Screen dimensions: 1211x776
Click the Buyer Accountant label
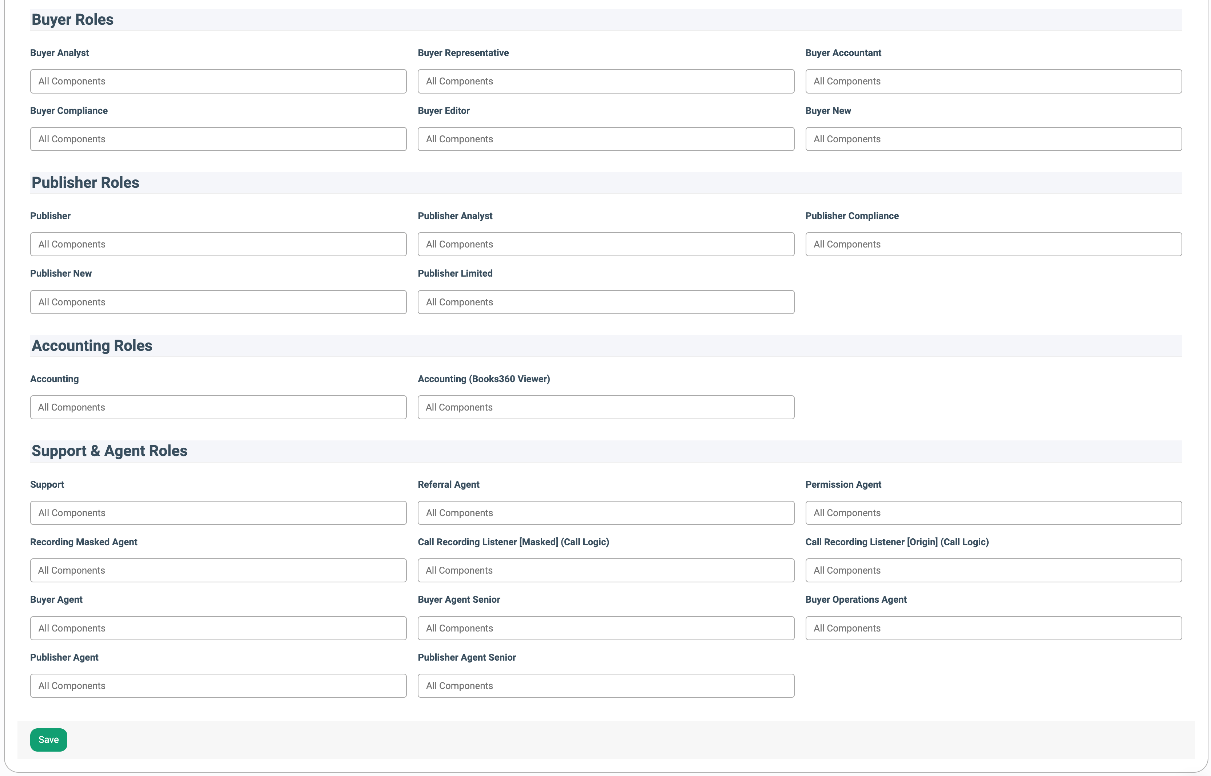(x=843, y=53)
